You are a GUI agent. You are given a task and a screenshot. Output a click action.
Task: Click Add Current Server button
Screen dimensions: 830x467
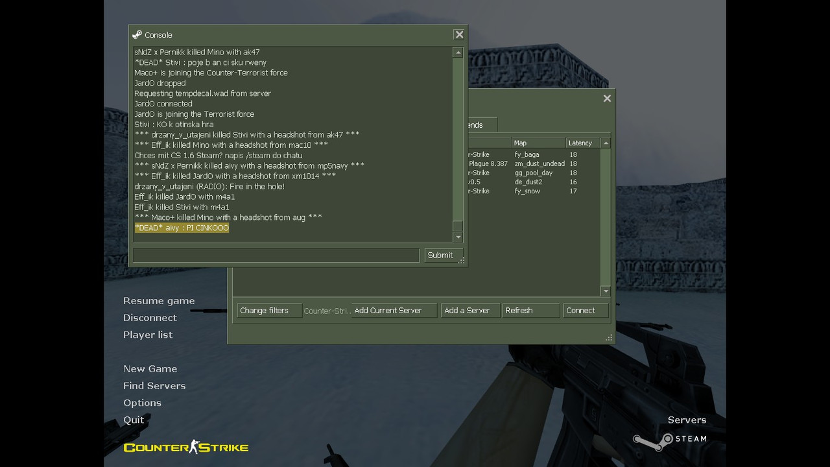click(394, 311)
